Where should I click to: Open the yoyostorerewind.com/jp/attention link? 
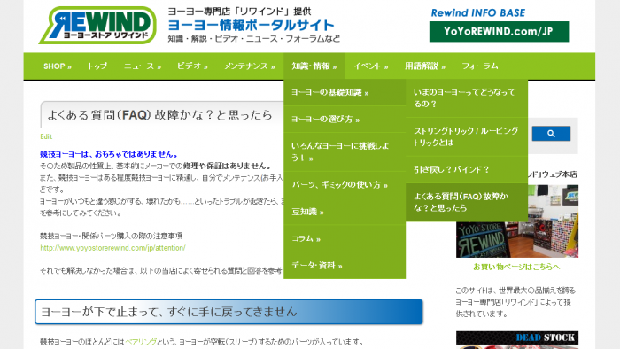[112, 248]
